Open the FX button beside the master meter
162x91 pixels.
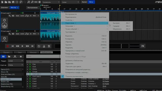pos(143,46)
